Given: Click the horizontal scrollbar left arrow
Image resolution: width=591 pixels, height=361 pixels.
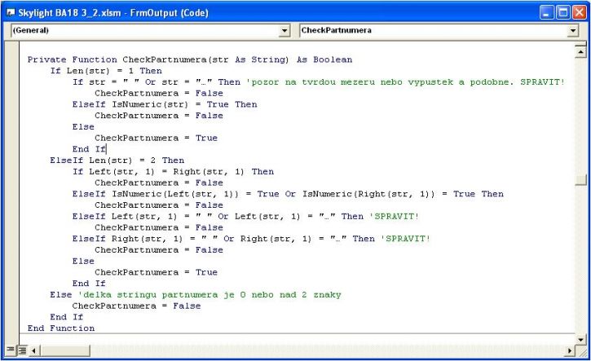Looking at the screenshot, I should click(33, 351).
